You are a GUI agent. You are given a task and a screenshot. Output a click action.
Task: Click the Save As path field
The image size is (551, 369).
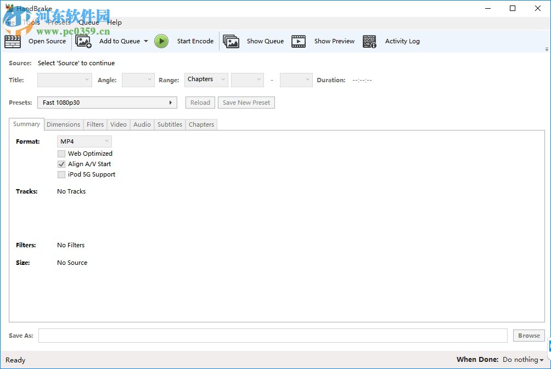tap(273, 336)
